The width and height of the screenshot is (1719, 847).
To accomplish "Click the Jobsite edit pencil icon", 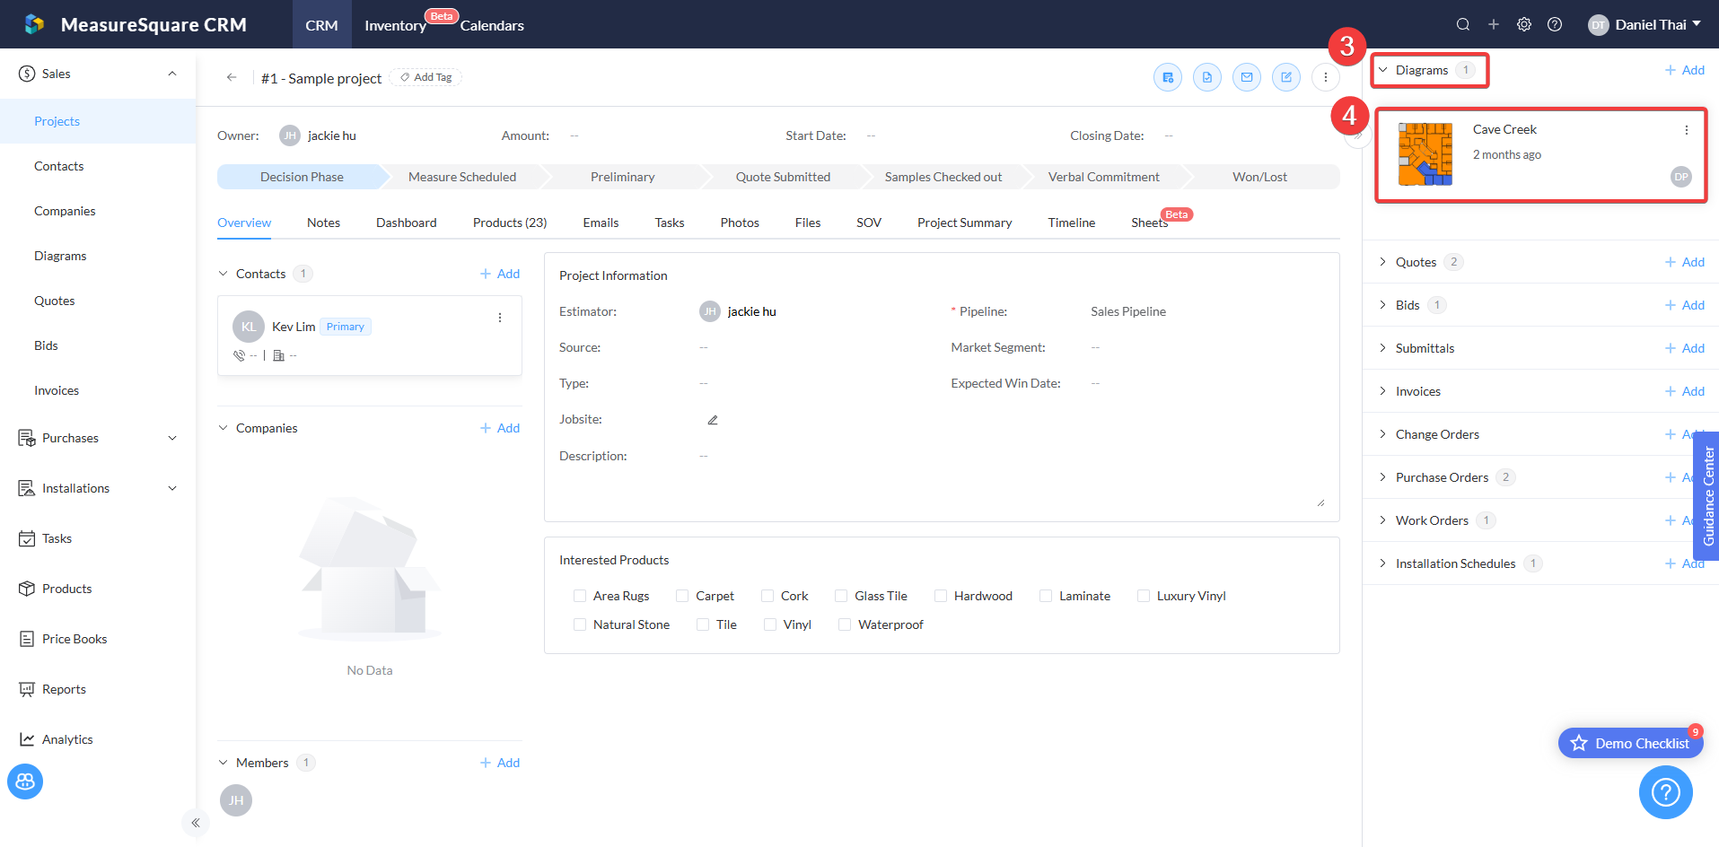I will click(713, 420).
